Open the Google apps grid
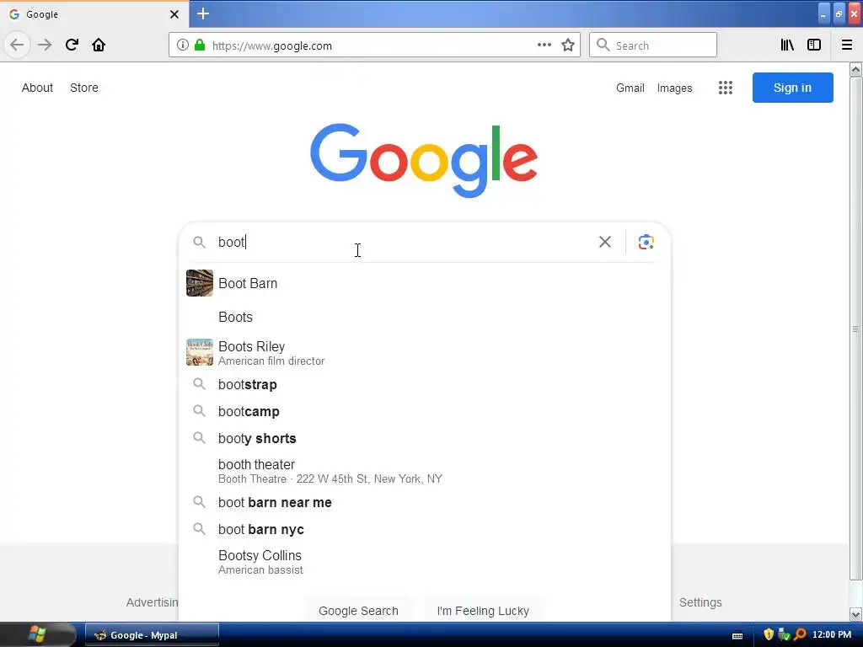This screenshot has height=647, width=863. tap(726, 88)
